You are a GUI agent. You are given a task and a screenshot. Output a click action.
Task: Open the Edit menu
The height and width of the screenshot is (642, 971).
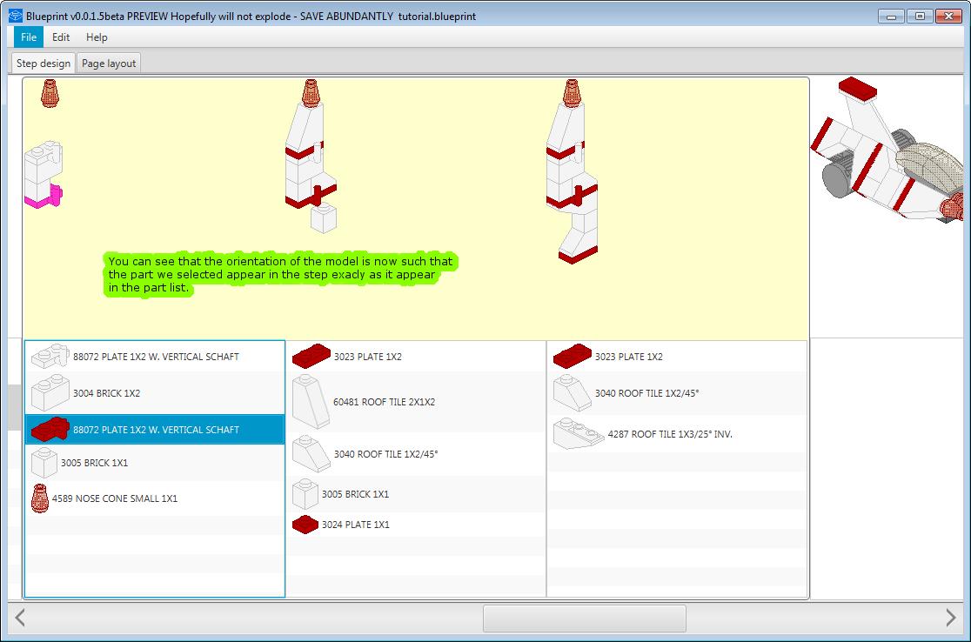tap(61, 37)
